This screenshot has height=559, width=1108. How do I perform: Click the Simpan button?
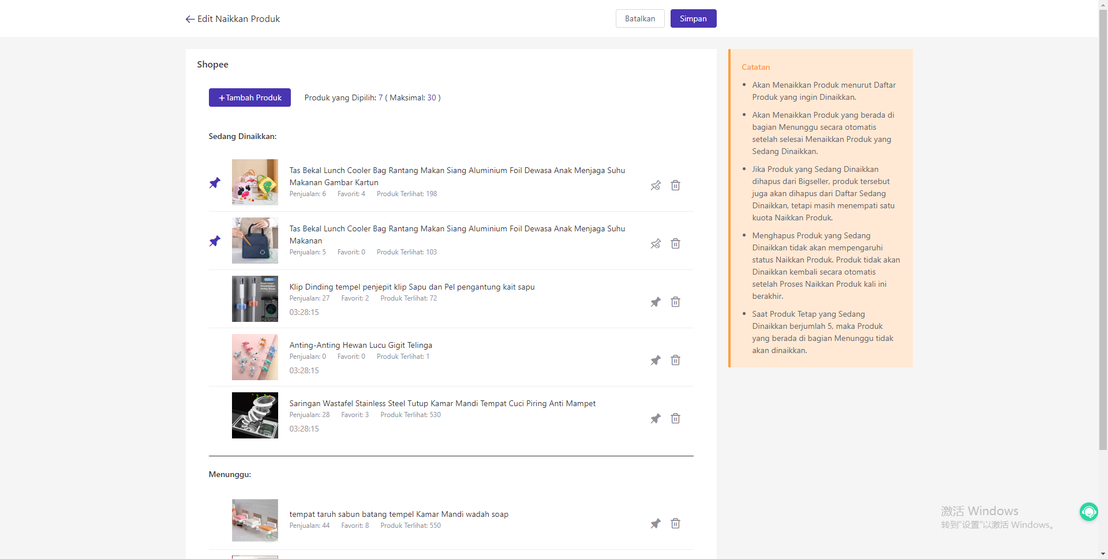693,18
